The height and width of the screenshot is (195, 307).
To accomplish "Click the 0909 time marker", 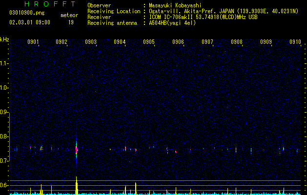I will 266,42.
